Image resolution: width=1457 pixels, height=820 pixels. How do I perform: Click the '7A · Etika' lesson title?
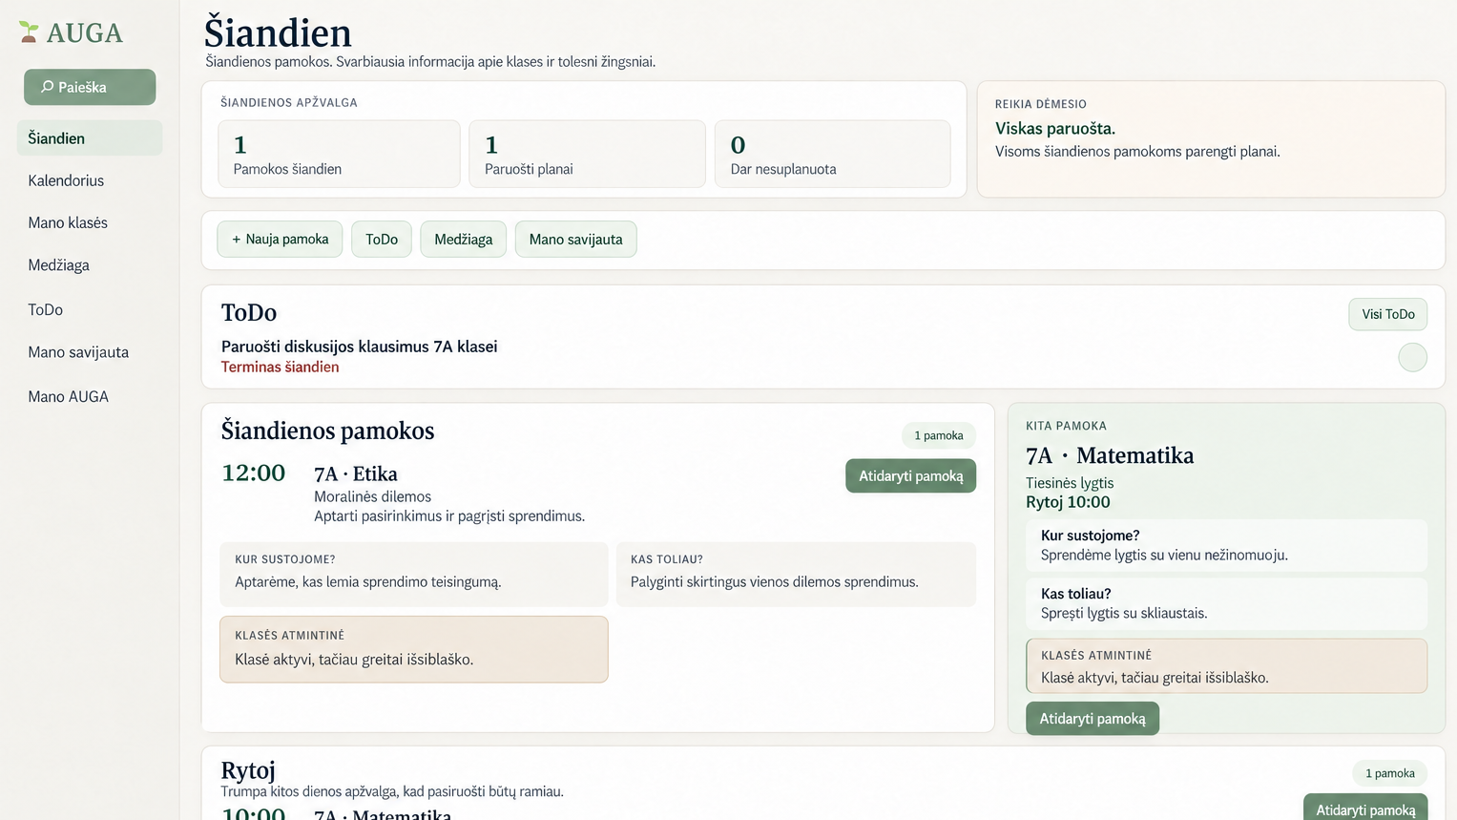pyautogui.click(x=356, y=473)
